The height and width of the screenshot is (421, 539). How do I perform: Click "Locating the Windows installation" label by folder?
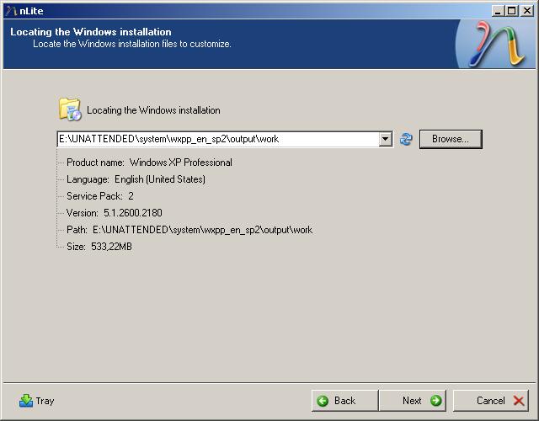[x=153, y=110]
